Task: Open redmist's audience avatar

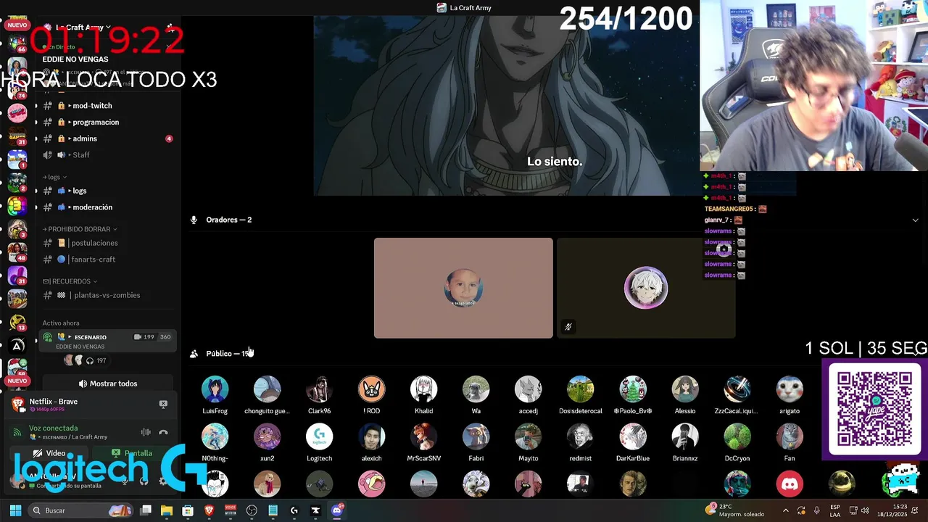Action: (580, 437)
